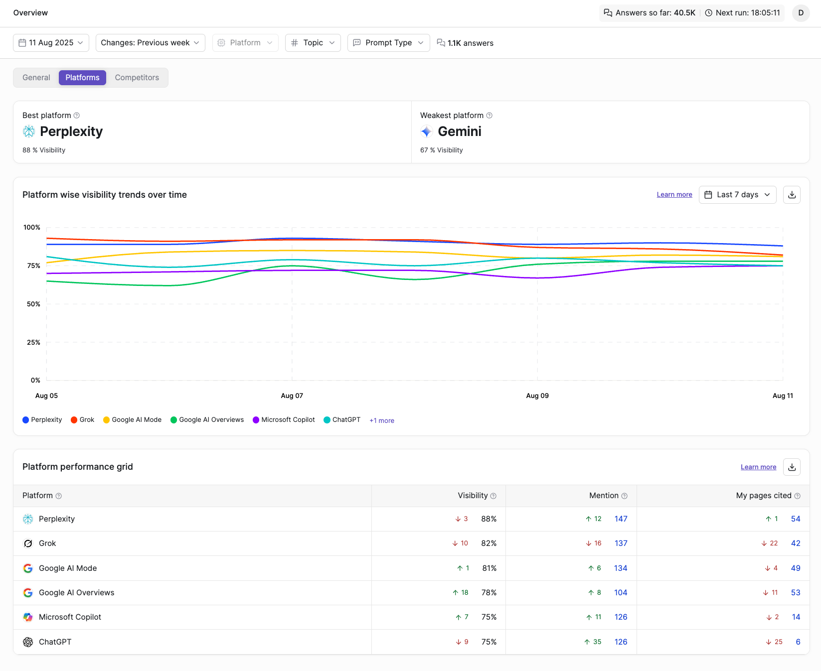
Task: Click the Gemini logo in Weakest platform card
Action: [x=427, y=132]
